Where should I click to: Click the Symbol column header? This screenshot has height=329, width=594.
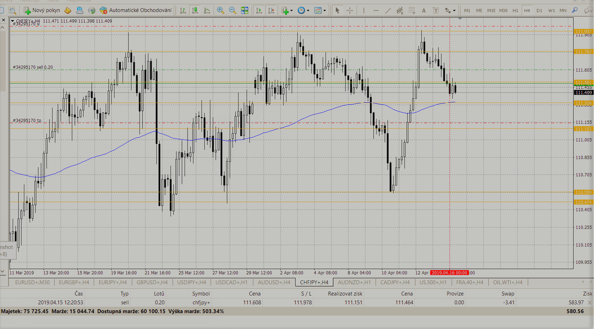coord(201,293)
